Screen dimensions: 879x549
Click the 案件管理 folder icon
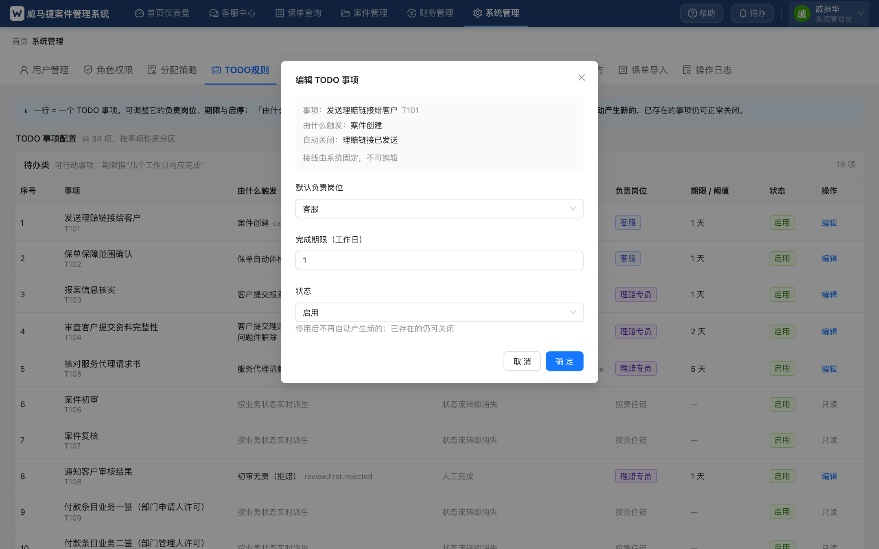tap(345, 13)
